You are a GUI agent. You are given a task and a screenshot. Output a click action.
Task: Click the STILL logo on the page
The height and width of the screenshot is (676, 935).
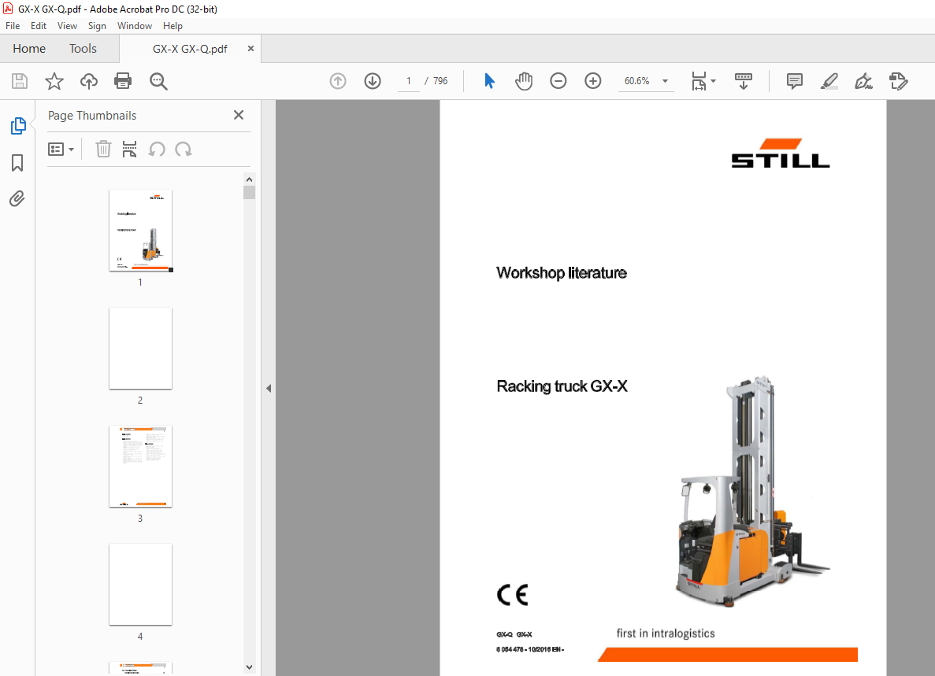(781, 153)
